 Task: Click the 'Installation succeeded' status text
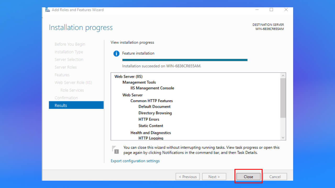tap(162, 66)
